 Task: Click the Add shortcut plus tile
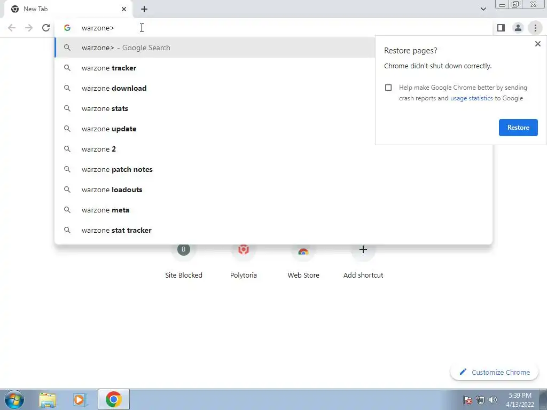(x=363, y=262)
